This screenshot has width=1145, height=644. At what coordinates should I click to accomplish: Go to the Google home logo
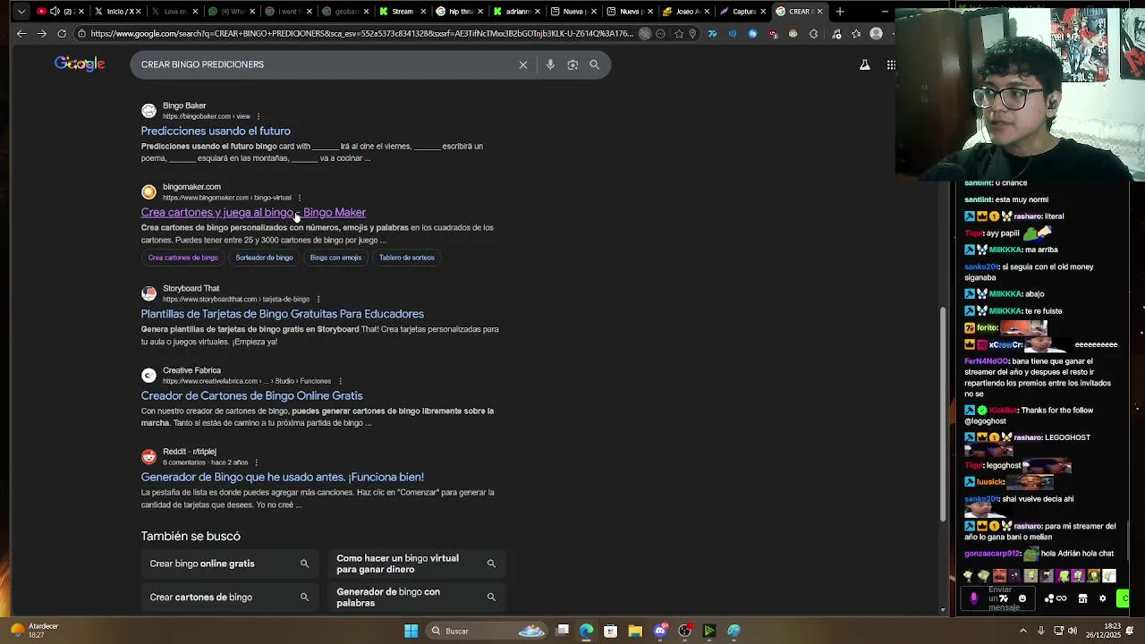[80, 64]
